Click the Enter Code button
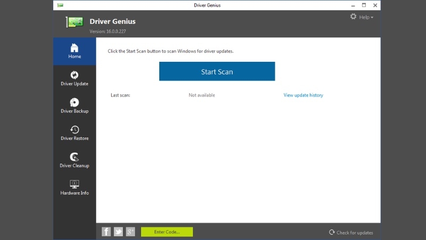Viewport: 426px width, 240px height. (167, 232)
